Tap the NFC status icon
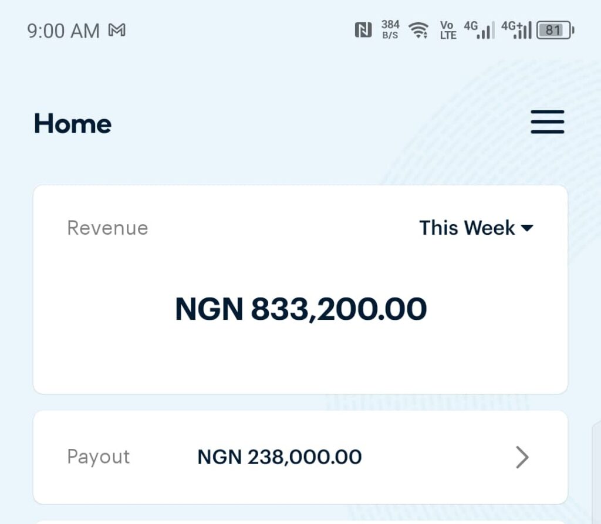 [363, 30]
